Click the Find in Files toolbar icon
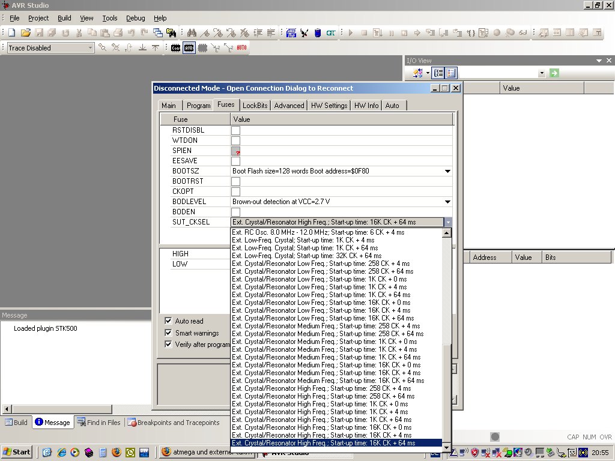Viewport: 615px width, 461px height. point(171,33)
